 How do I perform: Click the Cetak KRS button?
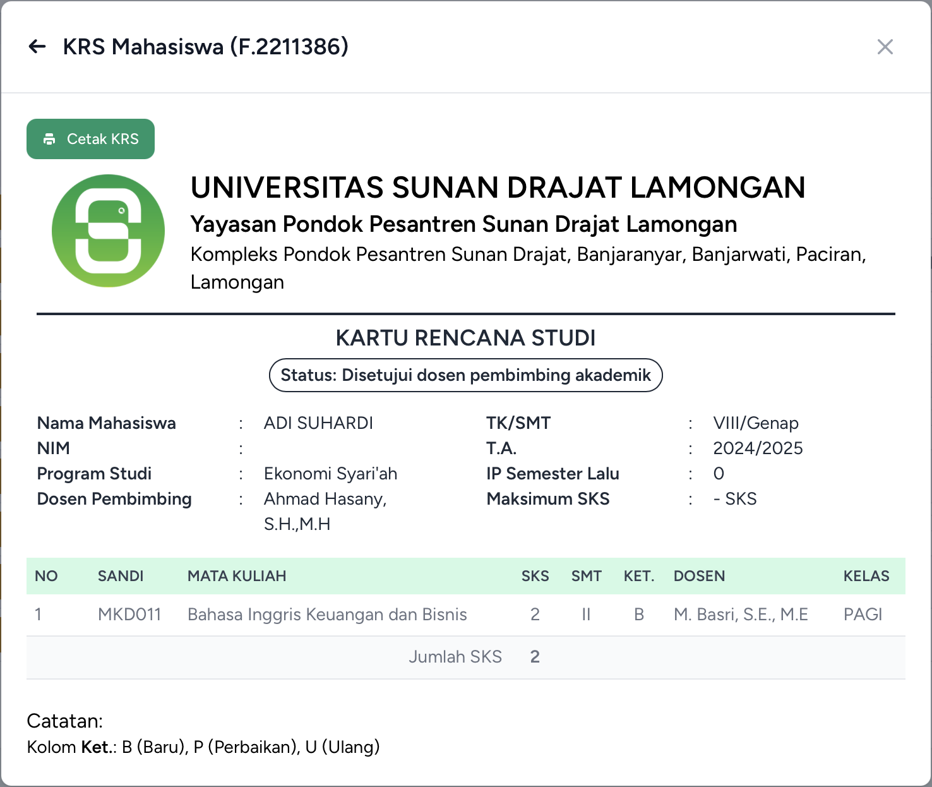(90, 139)
